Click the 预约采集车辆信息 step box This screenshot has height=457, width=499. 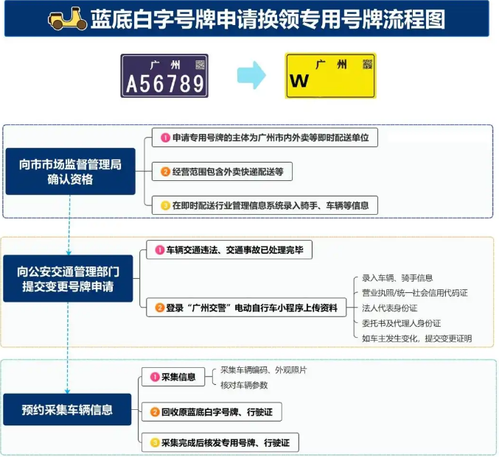(66, 409)
